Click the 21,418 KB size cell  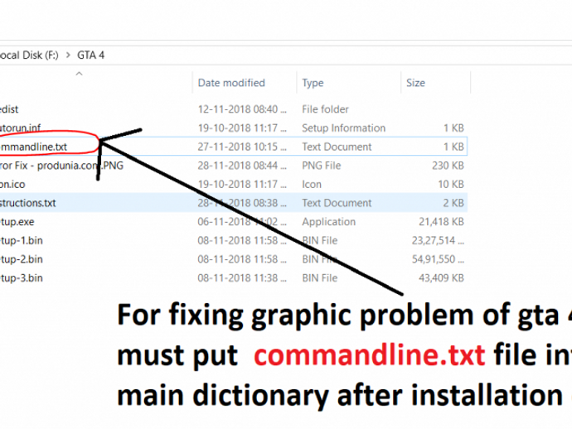(x=441, y=222)
